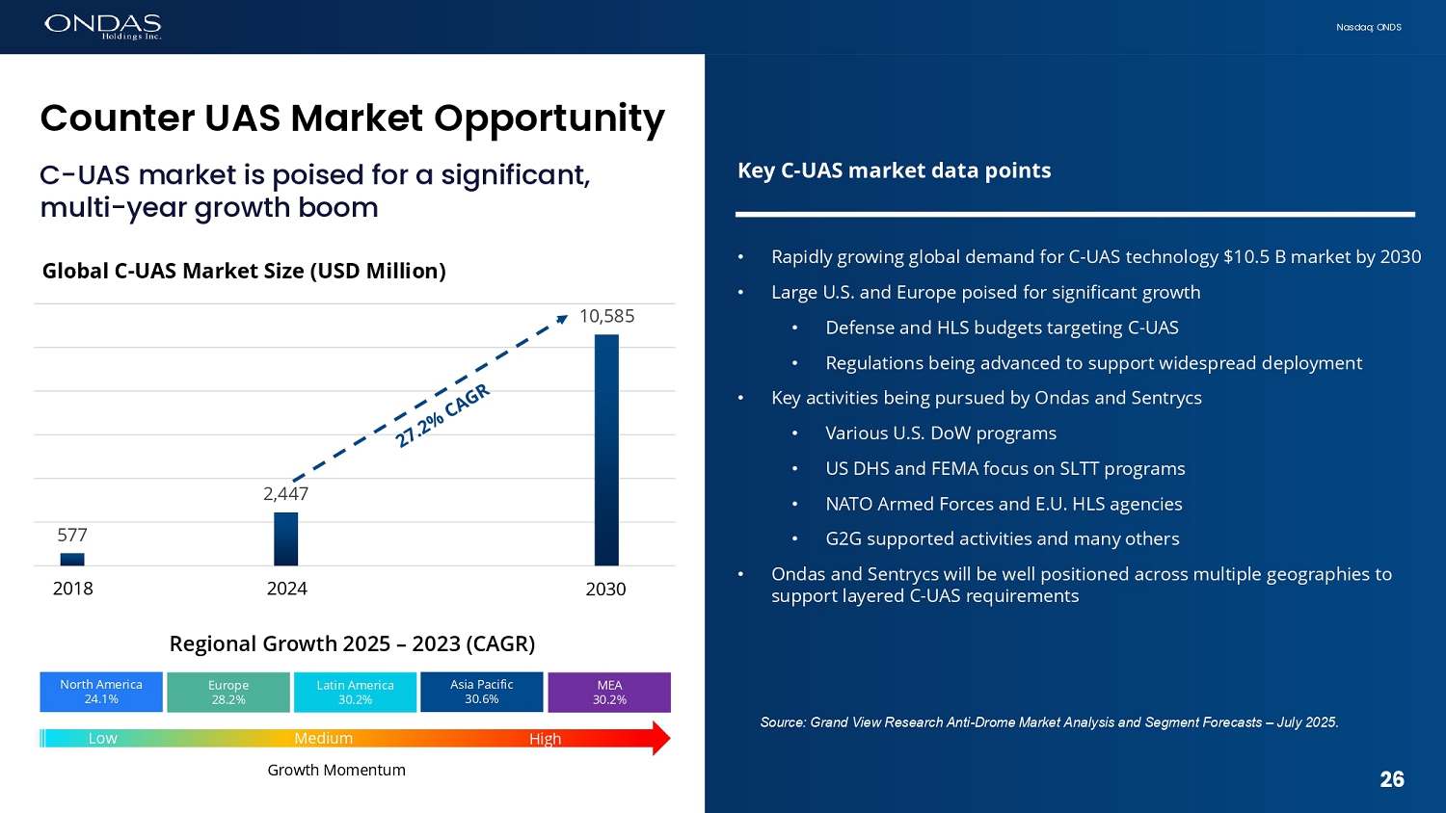Click the 27.2% CAGR label
The height and width of the screenshot is (813, 1446).
point(442,415)
